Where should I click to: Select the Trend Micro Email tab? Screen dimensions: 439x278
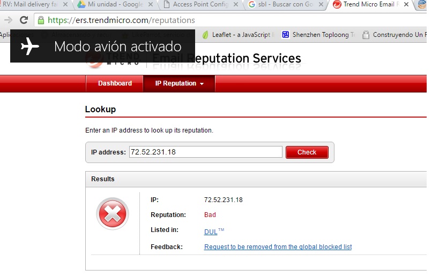(x=371, y=4)
